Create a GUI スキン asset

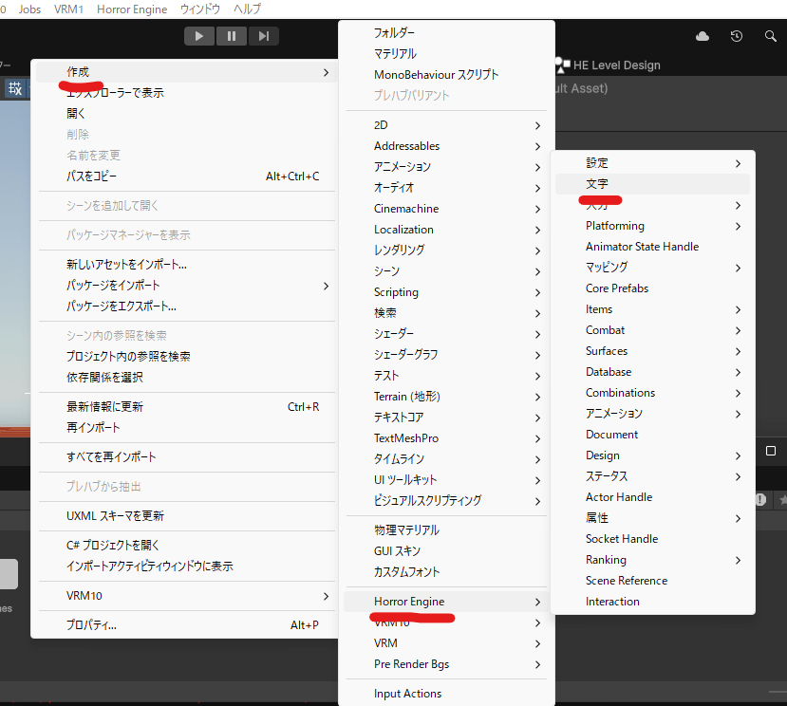(x=447, y=551)
